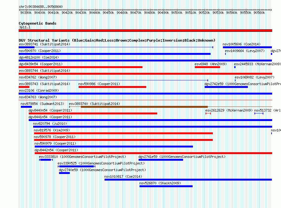Select the esv3893744 (Suktitipat2014) label
Screen dimensions: 281x208
coord(45,71)
